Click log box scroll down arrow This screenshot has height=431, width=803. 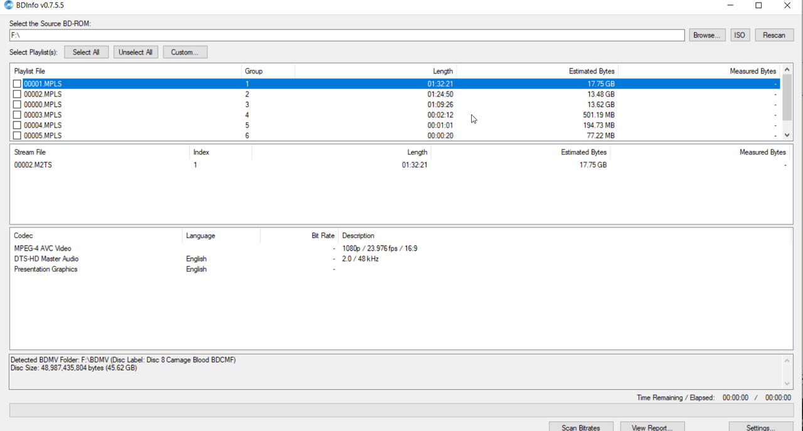point(787,383)
